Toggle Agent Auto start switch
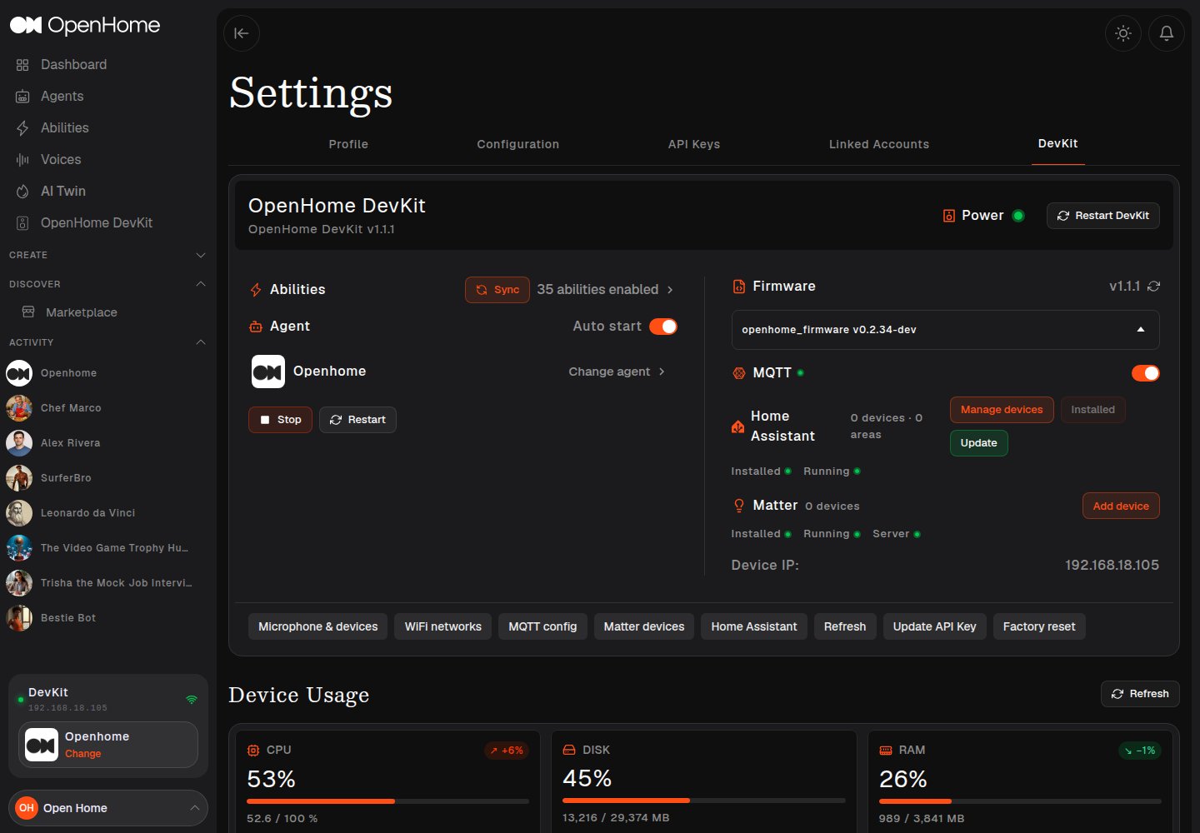Viewport: 1200px width, 833px height. pyautogui.click(x=663, y=327)
